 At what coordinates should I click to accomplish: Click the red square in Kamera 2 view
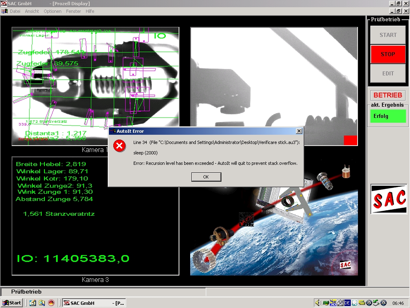pyautogui.click(x=350, y=140)
